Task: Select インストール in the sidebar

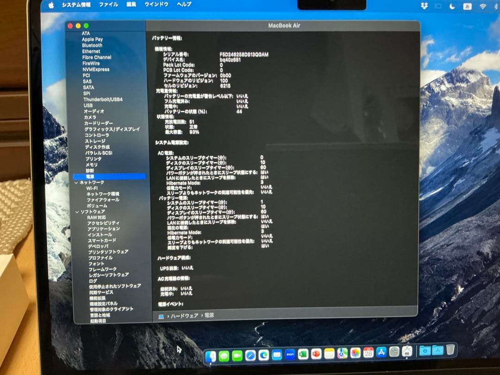Action: 100,234
